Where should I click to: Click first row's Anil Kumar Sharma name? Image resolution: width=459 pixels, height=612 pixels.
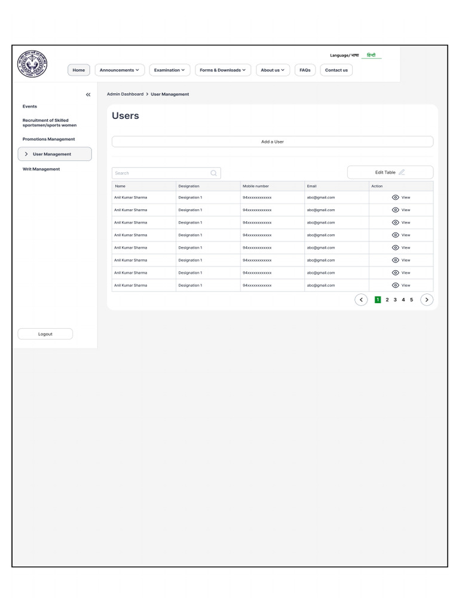pos(131,197)
